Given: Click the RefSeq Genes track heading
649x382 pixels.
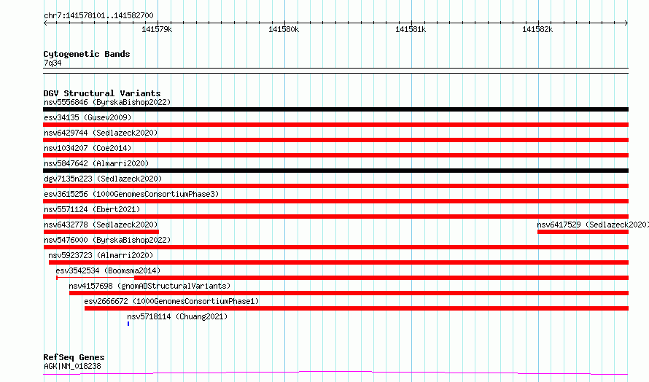Looking at the screenshot, I should point(74,357).
